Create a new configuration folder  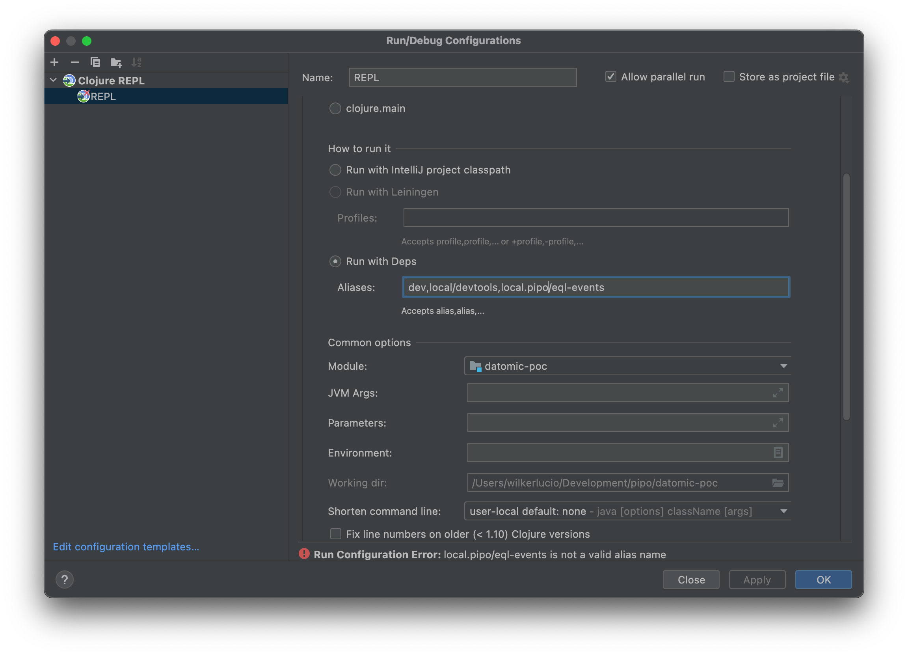pyautogui.click(x=116, y=62)
